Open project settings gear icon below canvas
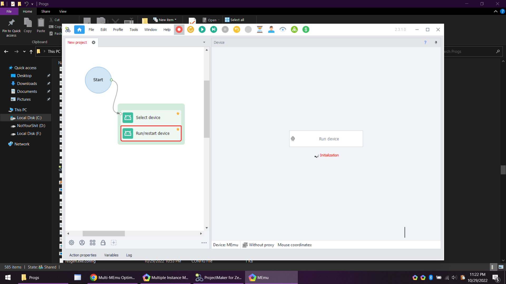The height and width of the screenshot is (284, 506). pos(71,243)
